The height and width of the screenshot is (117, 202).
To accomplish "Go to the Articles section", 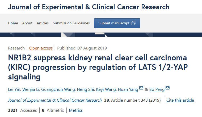I will click(x=43, y=23).
